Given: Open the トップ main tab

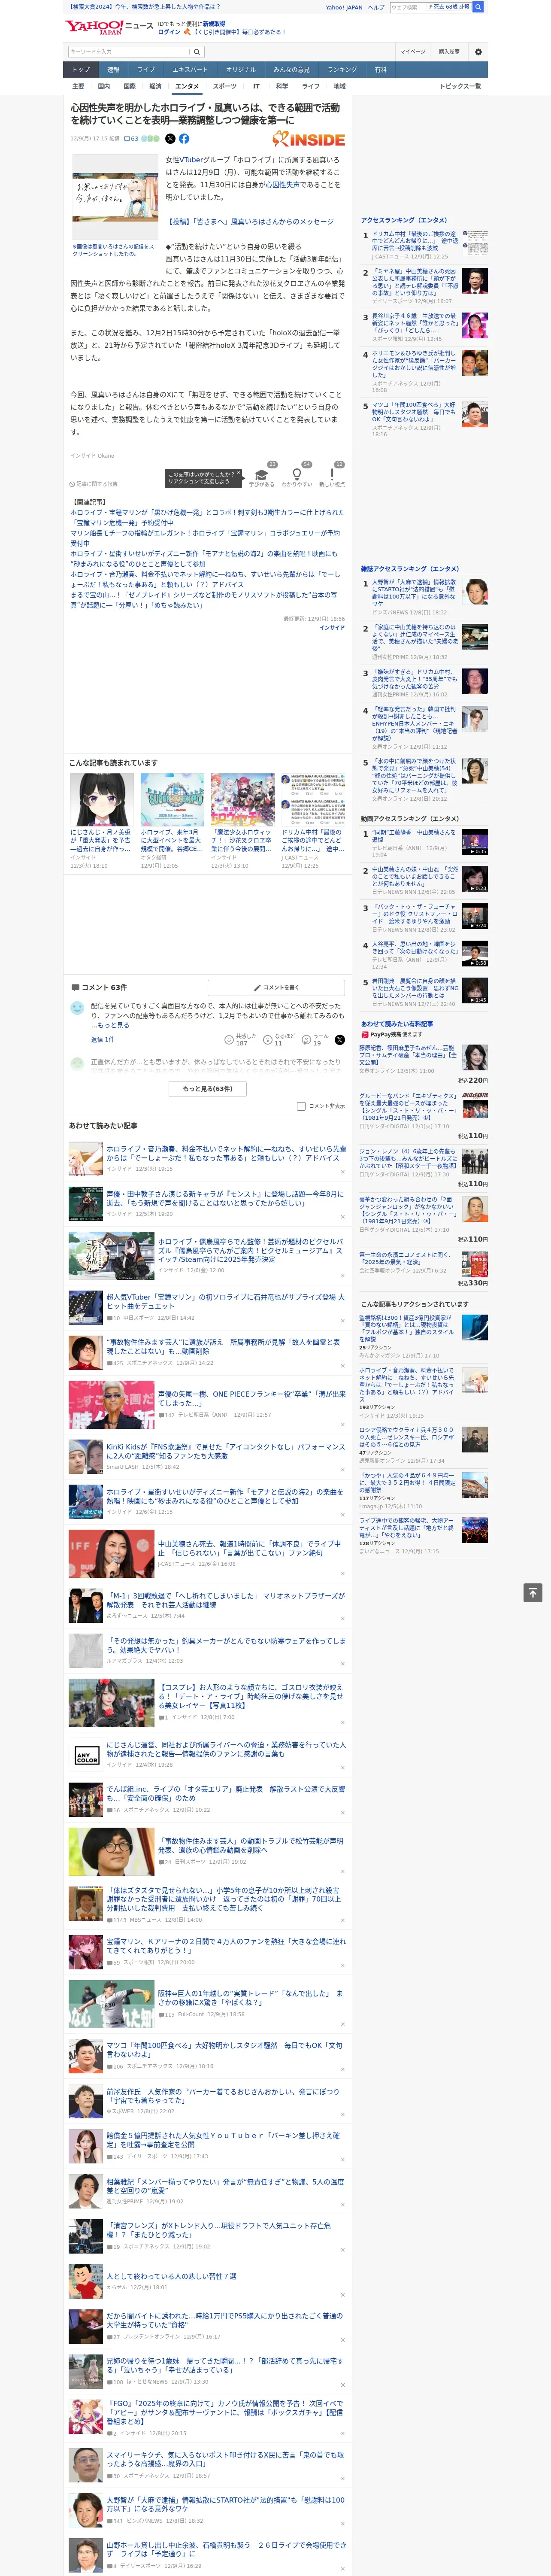Looking at the screenshot, I should (x=81, y=69).
